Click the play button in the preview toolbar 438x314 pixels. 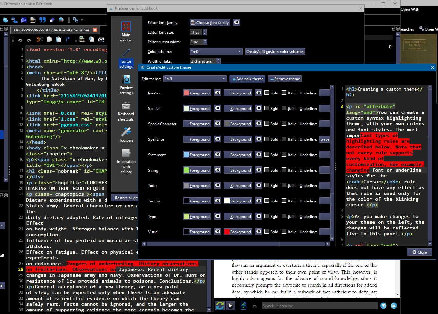231,306
